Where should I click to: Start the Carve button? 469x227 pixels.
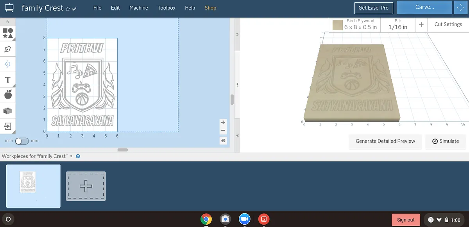[424, 7]
